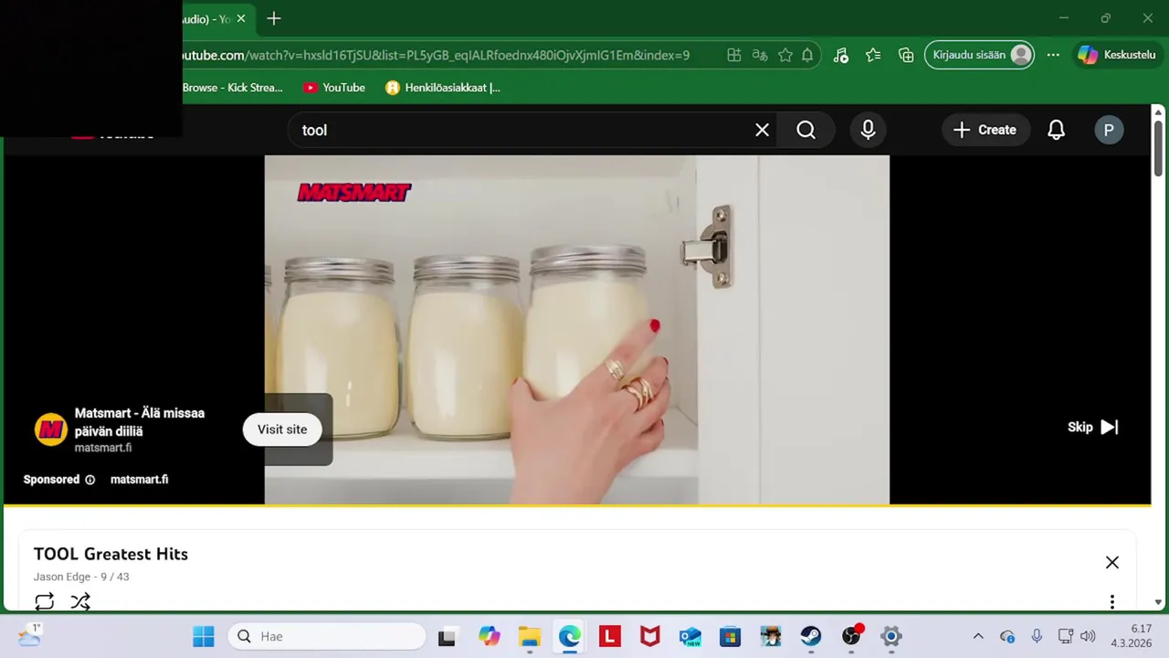Click the microphone tray icon
The image size is (1169, 658).
1037,636
